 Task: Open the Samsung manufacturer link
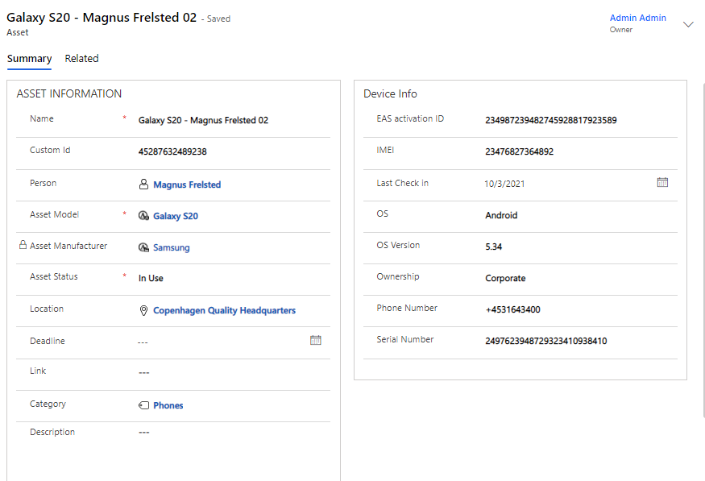pos(172,247)
